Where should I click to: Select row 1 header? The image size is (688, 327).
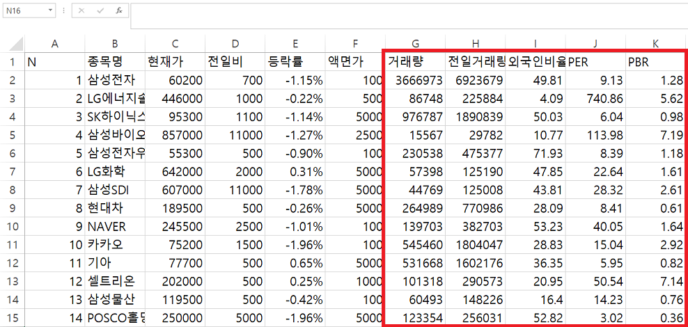point(13,62)
